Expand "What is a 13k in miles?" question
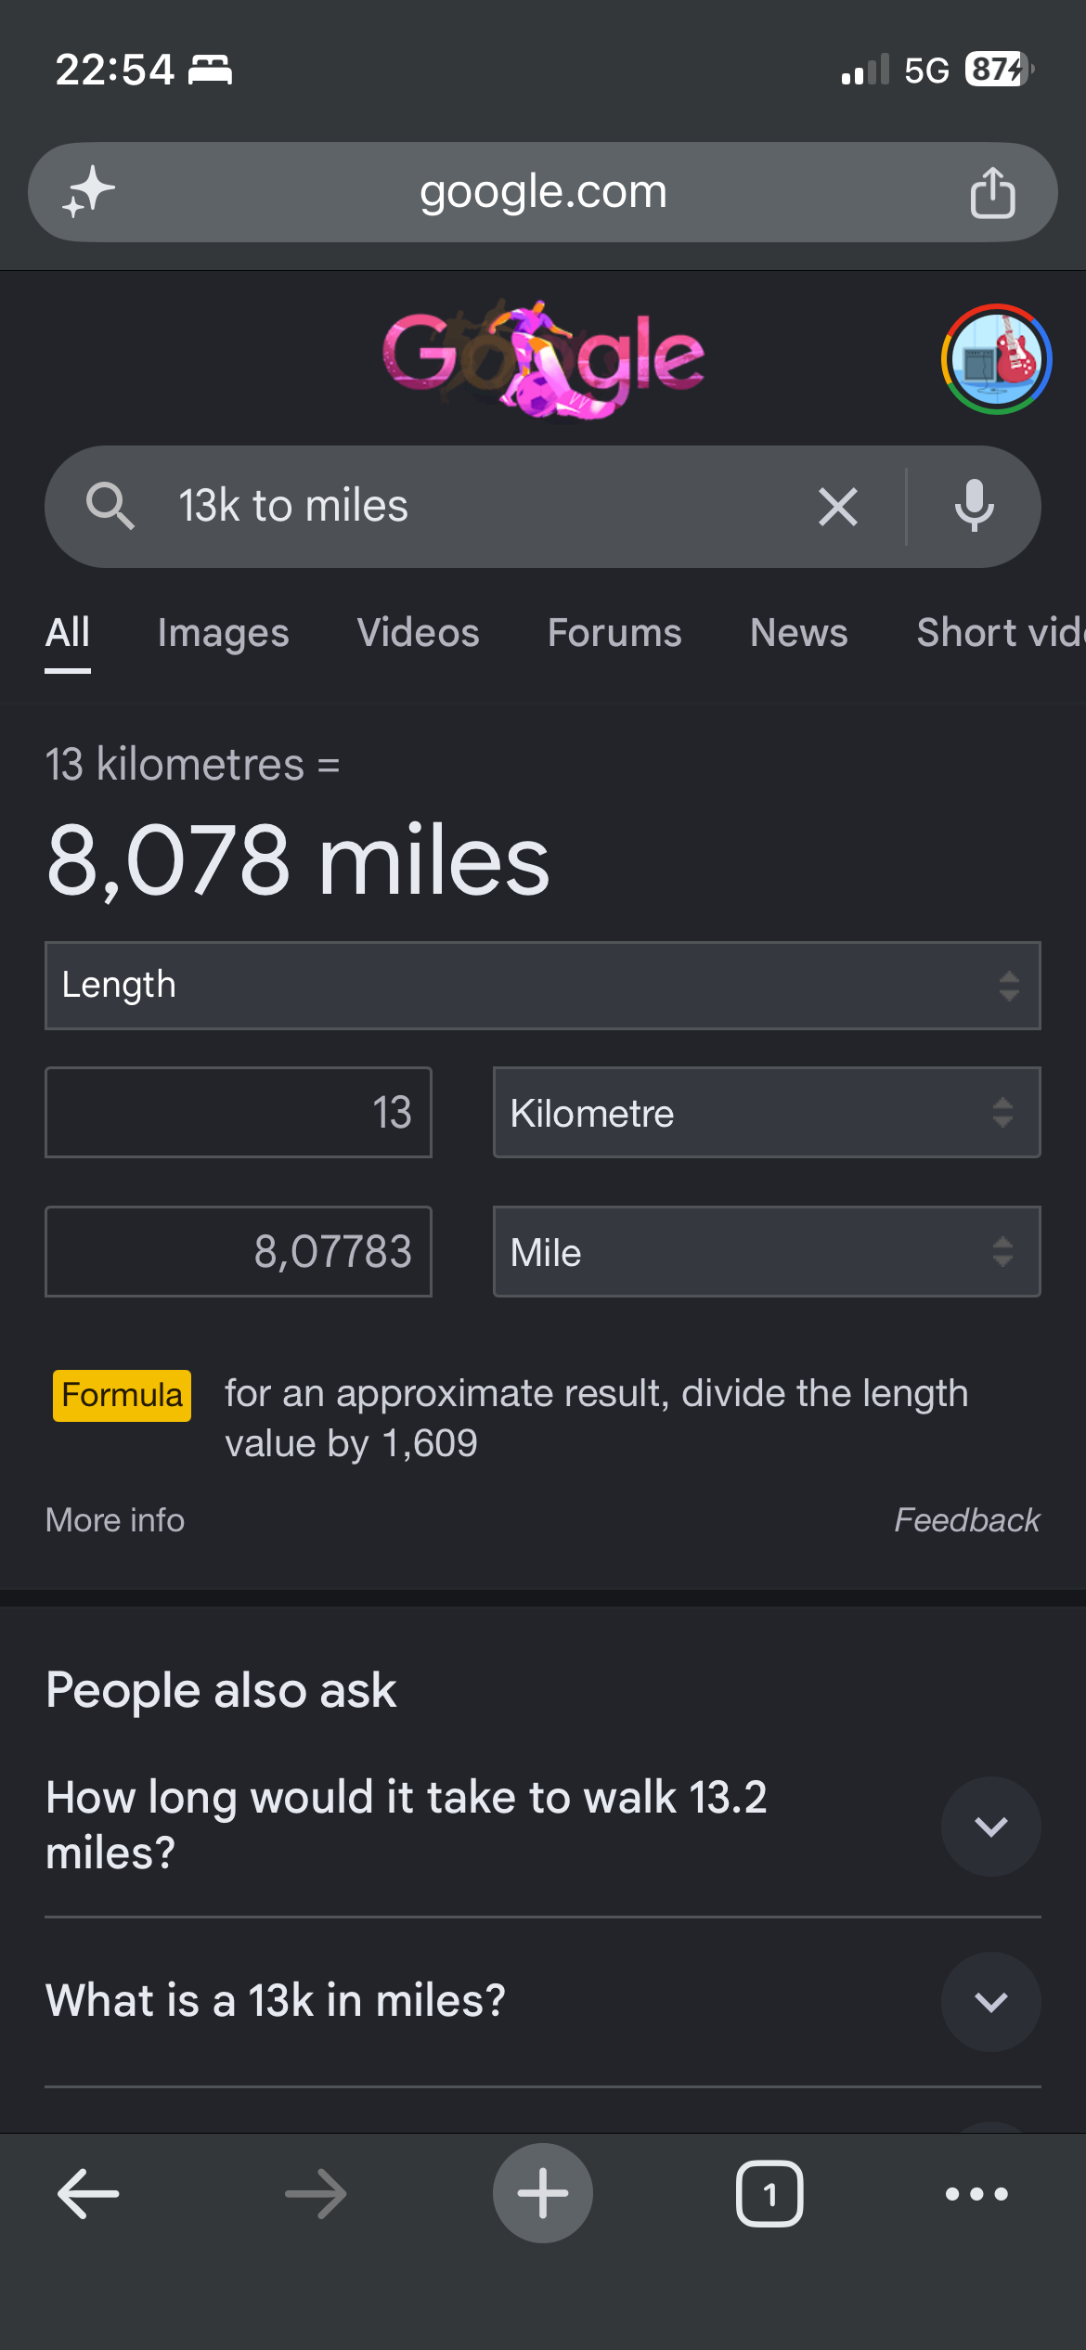The image size is (1086, 2350). pos(543,2001)
